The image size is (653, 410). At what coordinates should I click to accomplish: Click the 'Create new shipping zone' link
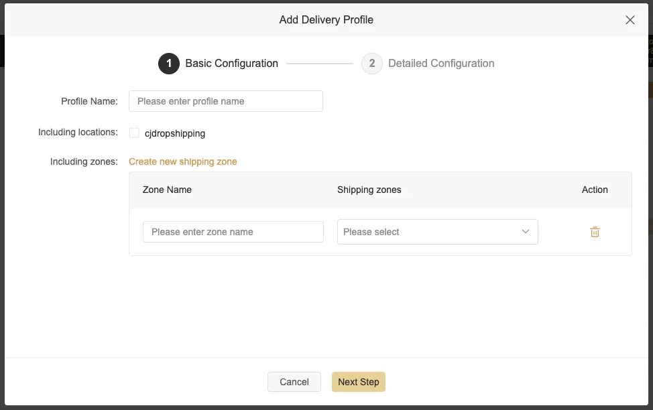coord(182,161)
